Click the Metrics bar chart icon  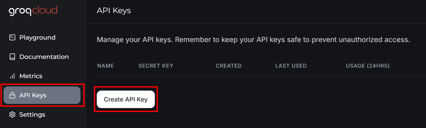pyautogui.click(x=12, y=76)
